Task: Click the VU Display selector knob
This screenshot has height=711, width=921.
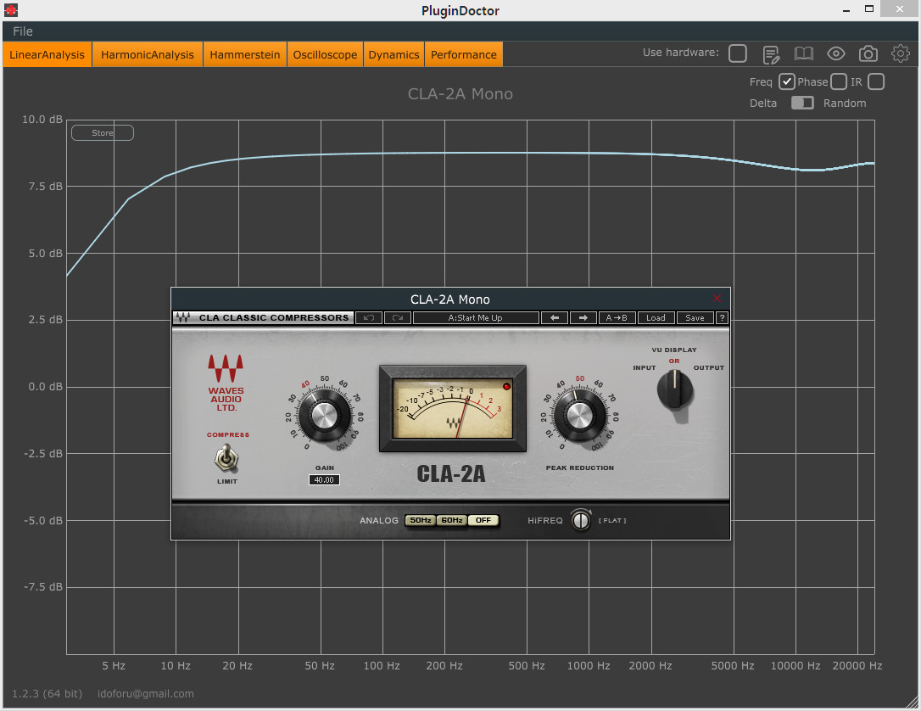Action: point(675,390)
